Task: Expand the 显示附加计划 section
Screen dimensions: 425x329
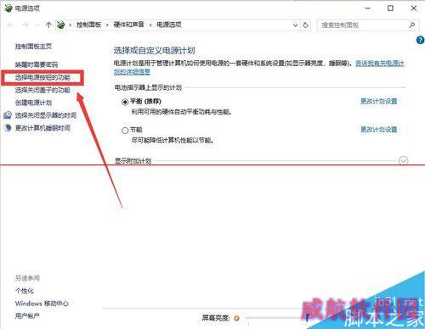Action: tap(403, 161)
